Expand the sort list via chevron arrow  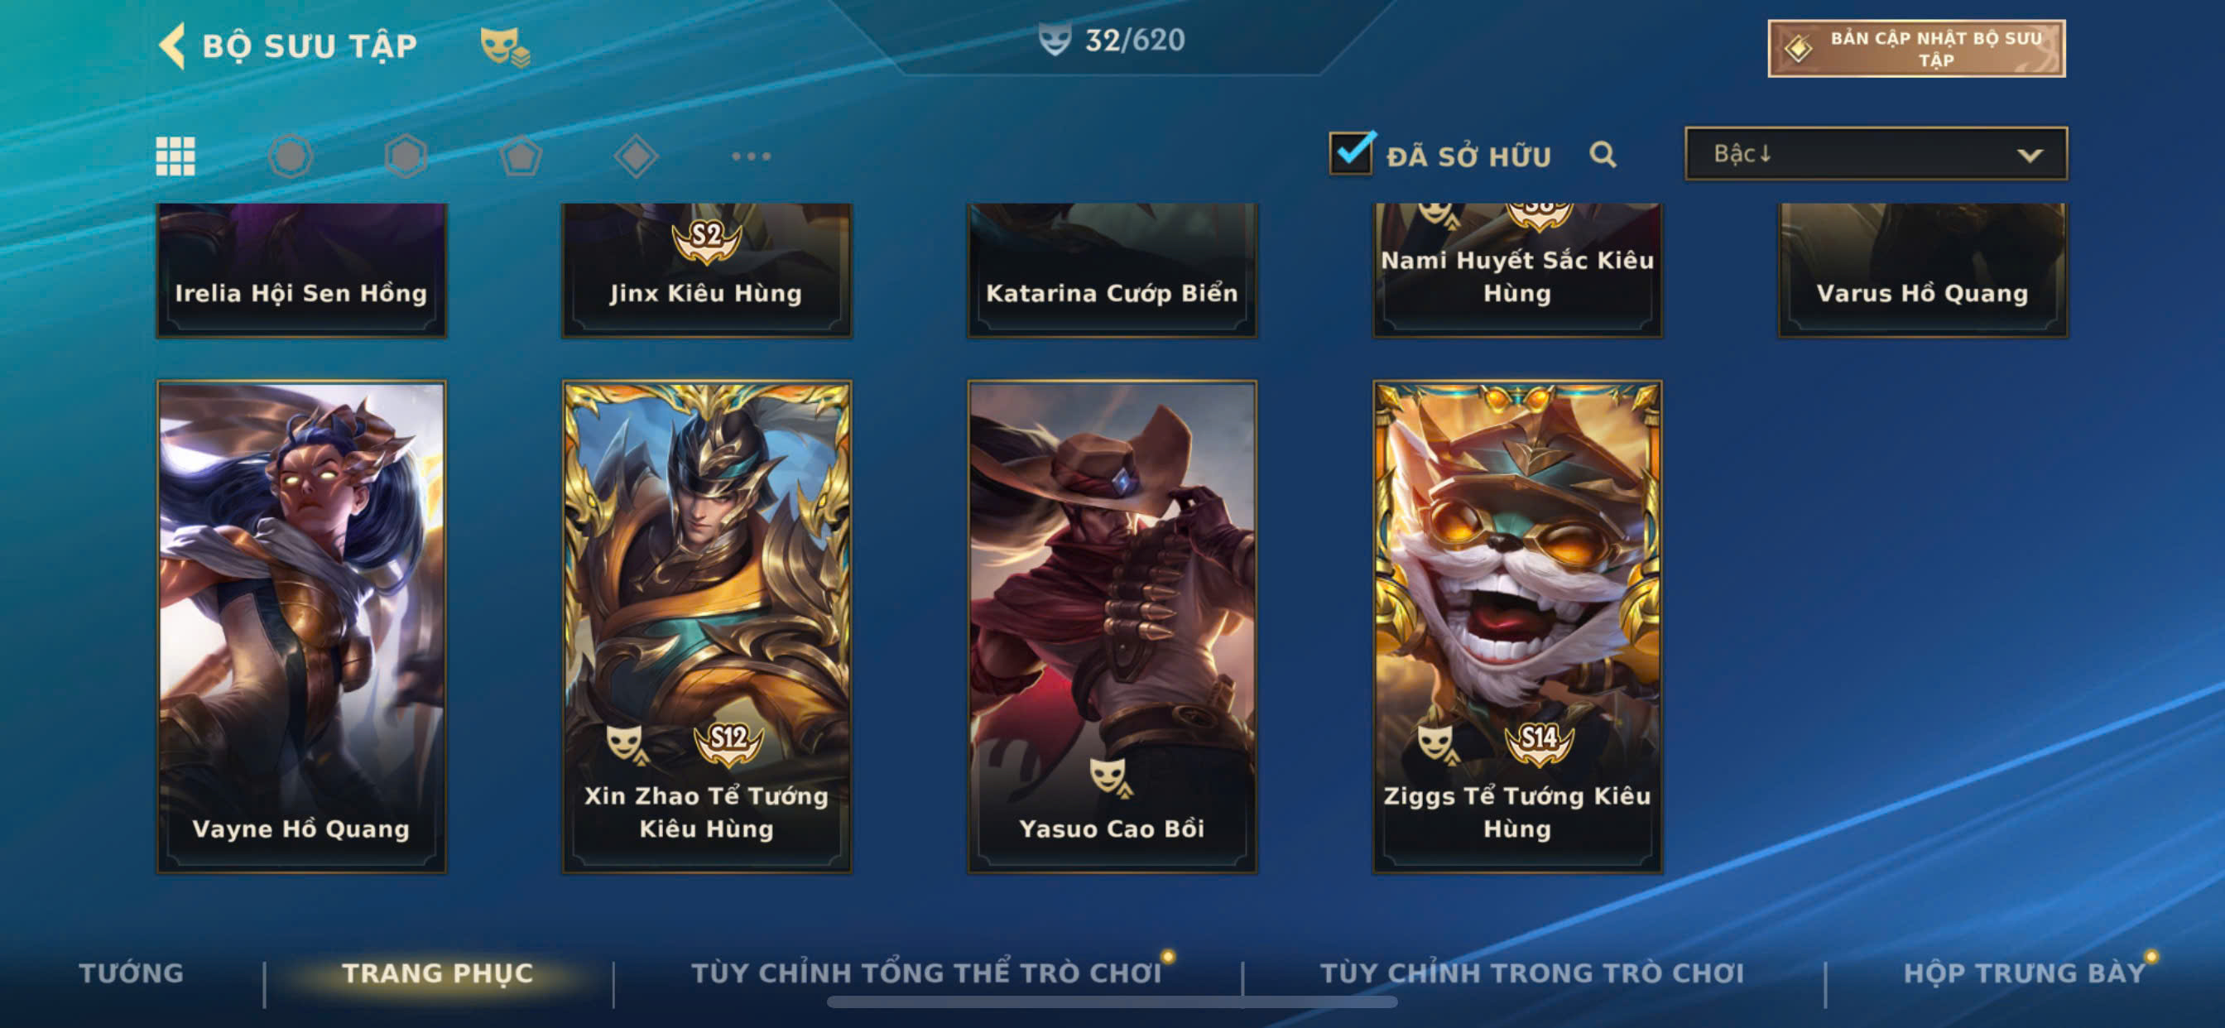[2030, 156]
